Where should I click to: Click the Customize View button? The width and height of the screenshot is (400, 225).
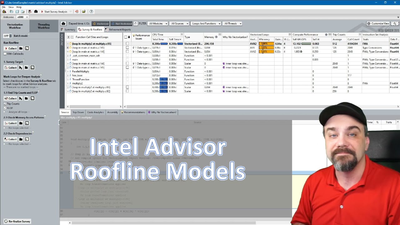(x=378, y=23)
